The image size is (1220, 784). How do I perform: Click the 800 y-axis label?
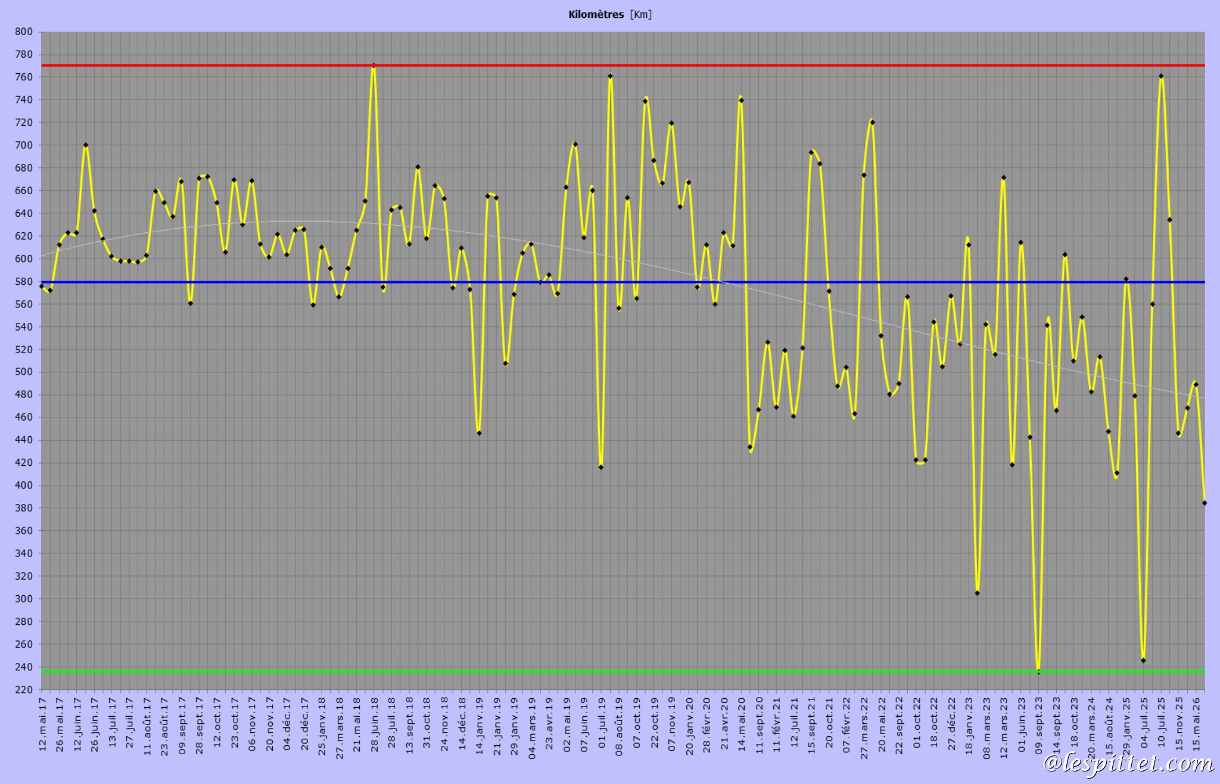pos(24,32)
